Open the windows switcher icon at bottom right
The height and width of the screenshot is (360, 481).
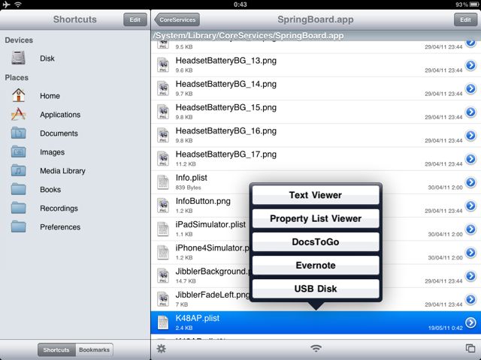(x=470, y=348)
